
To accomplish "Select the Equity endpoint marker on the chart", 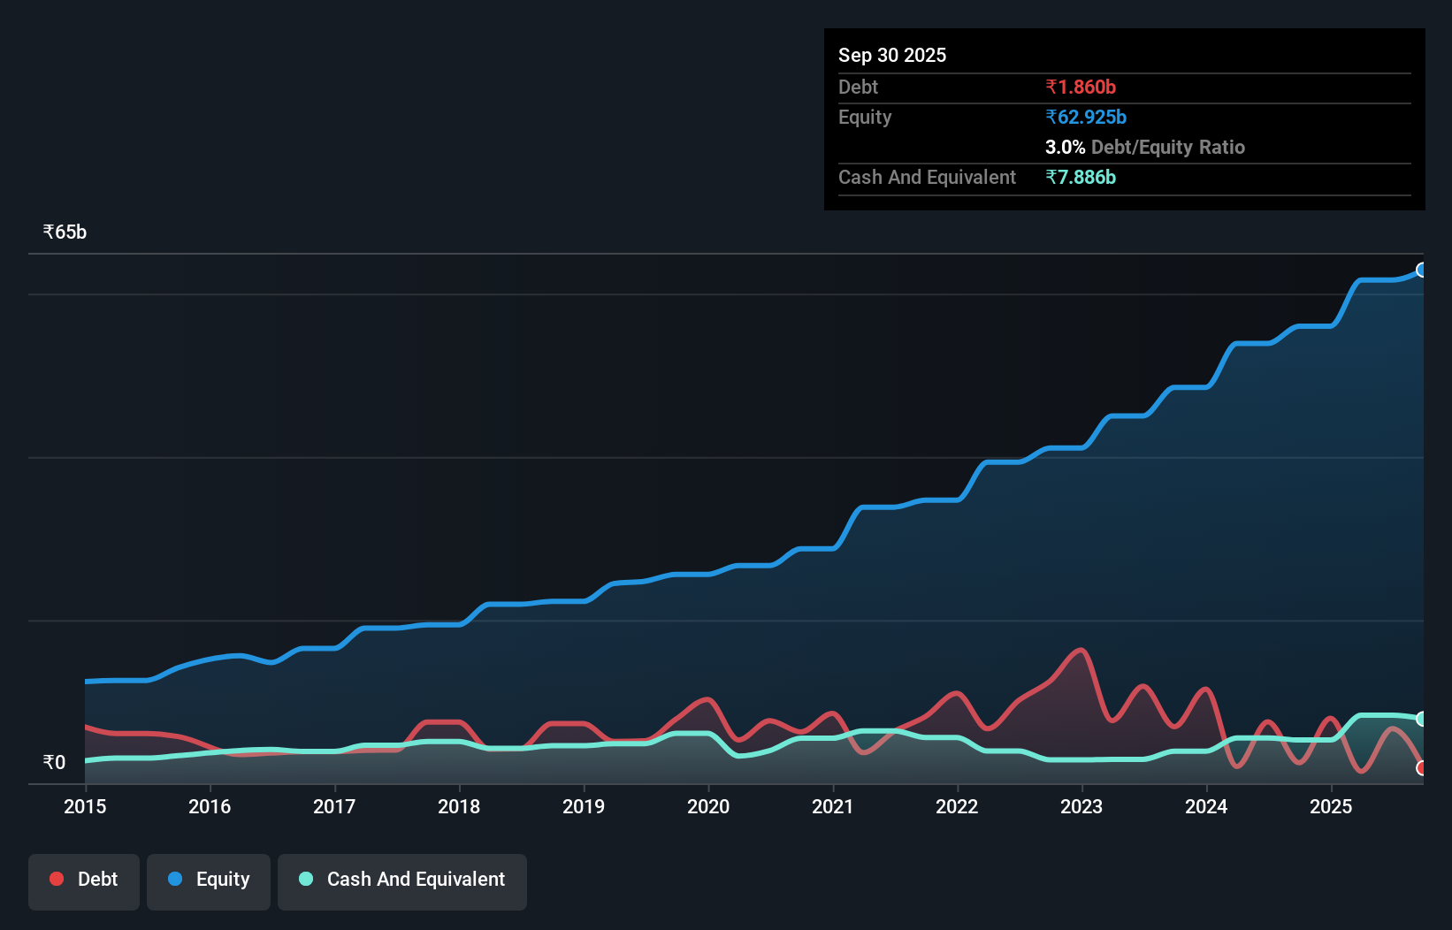I will 1422,270.
